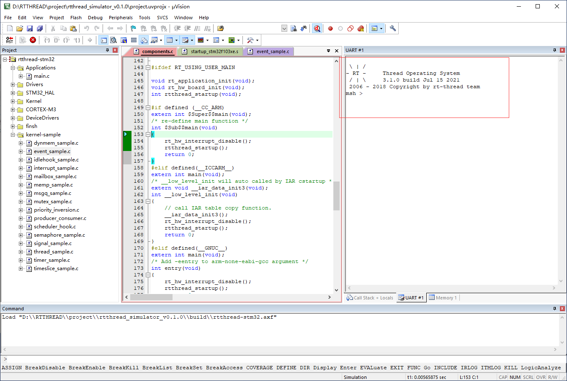This screenshot has height=381, width=567.
Task: Switch to event_sample.c tab
Action: [x=269, y=51]
